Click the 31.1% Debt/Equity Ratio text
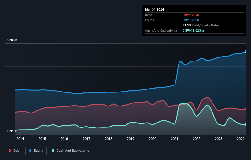 [x=201, y=25]
